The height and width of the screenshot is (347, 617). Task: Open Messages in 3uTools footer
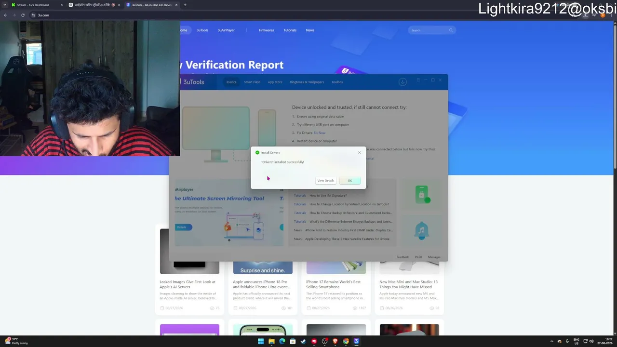pos(434,257)
